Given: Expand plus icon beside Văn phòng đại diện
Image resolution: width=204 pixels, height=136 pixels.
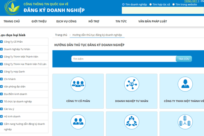Looking at the screenshot, I should [1, 87].
